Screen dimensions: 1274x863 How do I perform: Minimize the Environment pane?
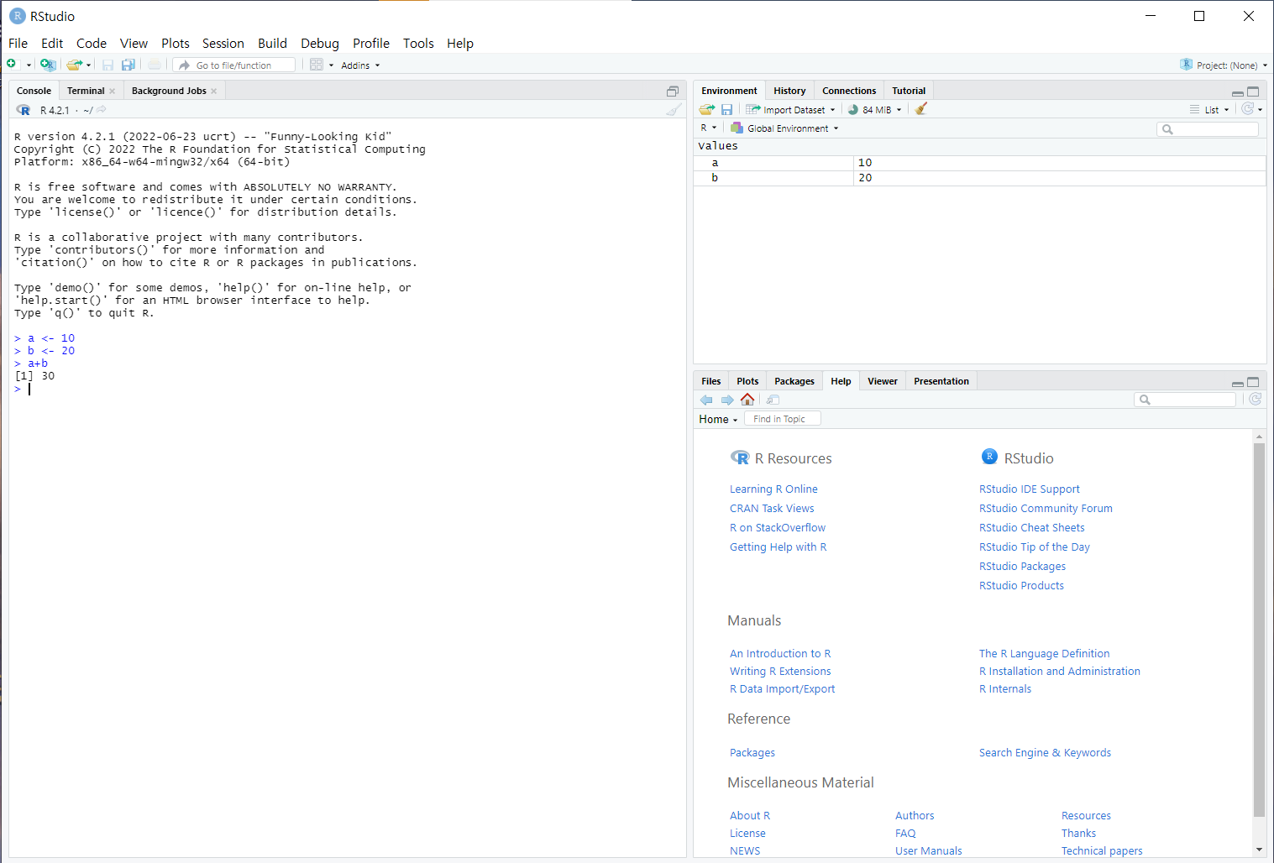click(x=1238, y=92)
